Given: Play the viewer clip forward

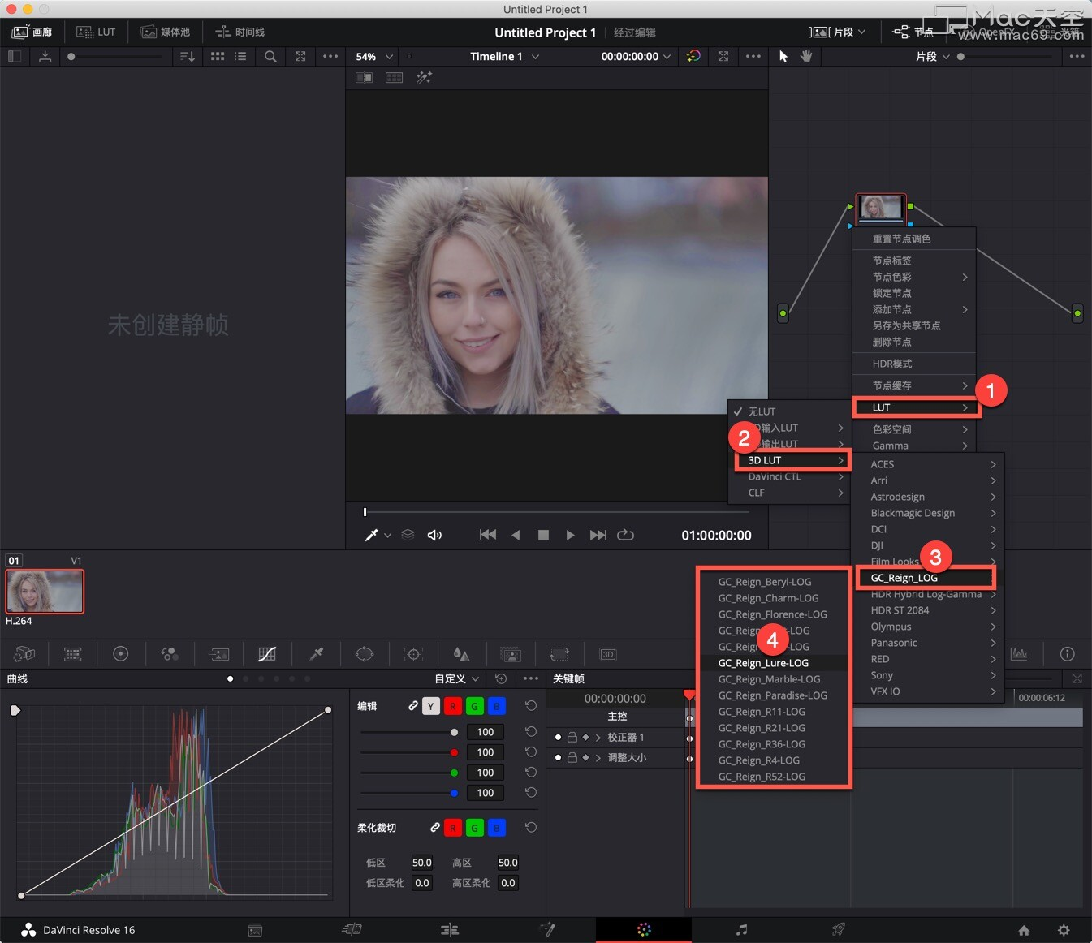Looking at the screenshot, I should (570, 536).
